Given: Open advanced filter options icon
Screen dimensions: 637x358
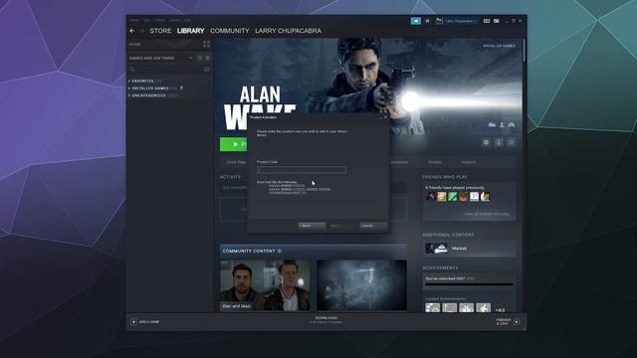Looking at the screenshot, I should (207, 70).
